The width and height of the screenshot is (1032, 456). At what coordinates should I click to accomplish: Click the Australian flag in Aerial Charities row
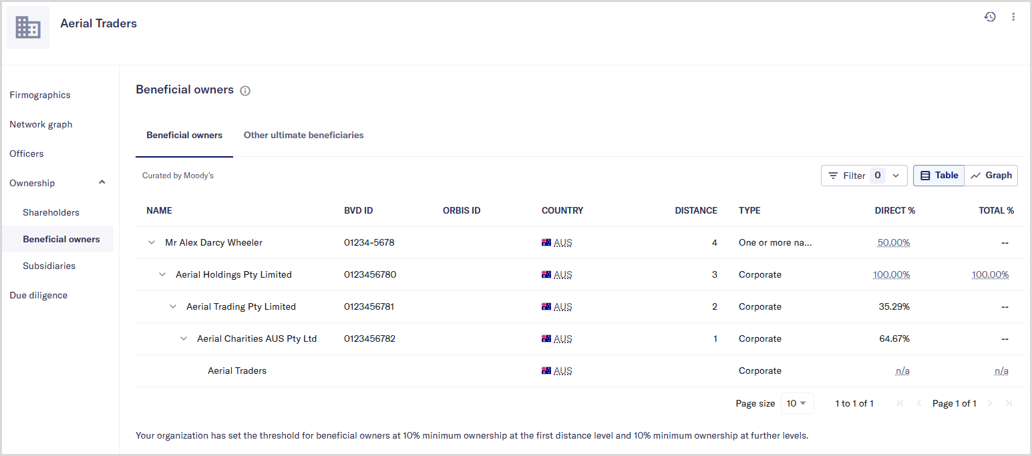(x=546, y=338)
